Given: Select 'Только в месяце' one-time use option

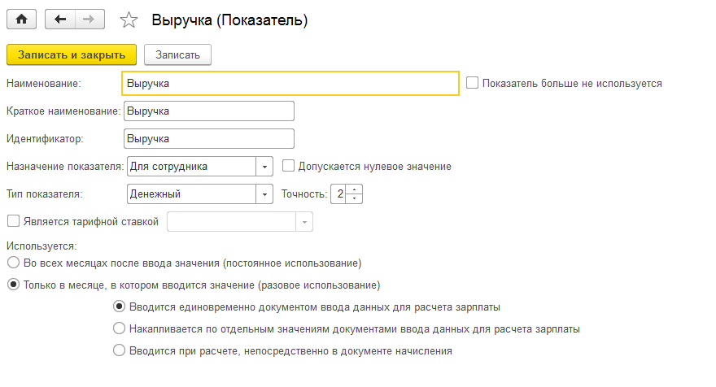Looking at the screenshot, I should tap(12, 285).
